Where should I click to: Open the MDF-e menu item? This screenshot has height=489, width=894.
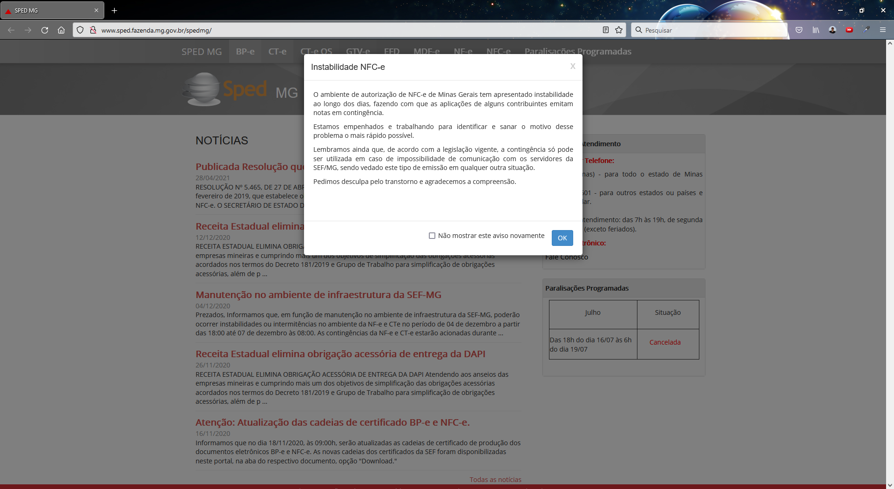point(427,52)
